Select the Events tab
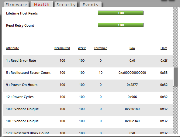The image size is (180, 137). coord(91,5)
